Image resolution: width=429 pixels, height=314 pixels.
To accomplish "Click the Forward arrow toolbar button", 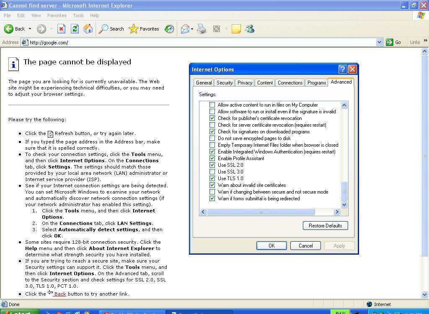I will pos(41,29).
